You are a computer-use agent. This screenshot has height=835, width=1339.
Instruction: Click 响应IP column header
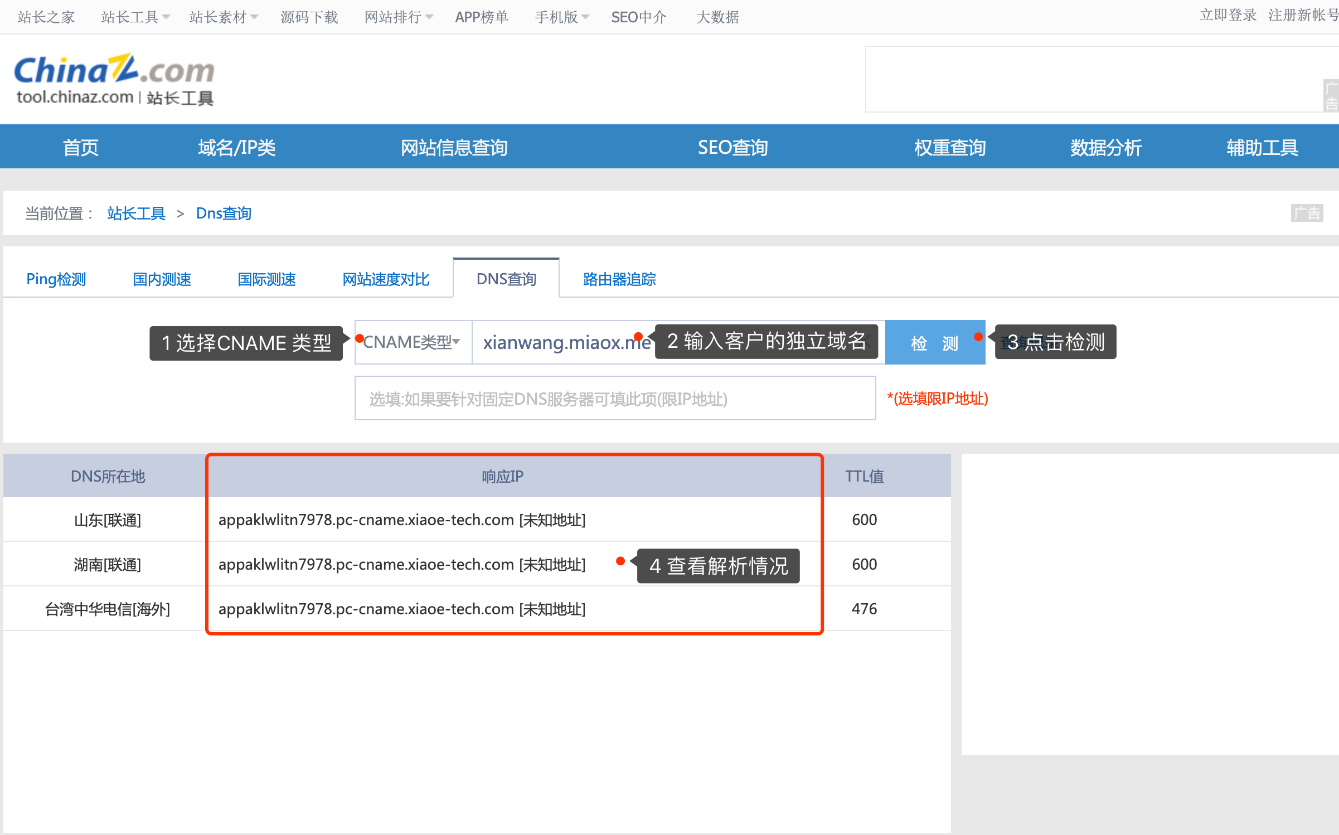(503, 476)
